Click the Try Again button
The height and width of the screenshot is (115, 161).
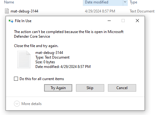(x=58, y=88)
